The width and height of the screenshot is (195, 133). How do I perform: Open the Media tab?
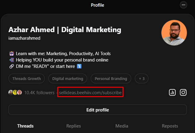[x=122, y=126]
